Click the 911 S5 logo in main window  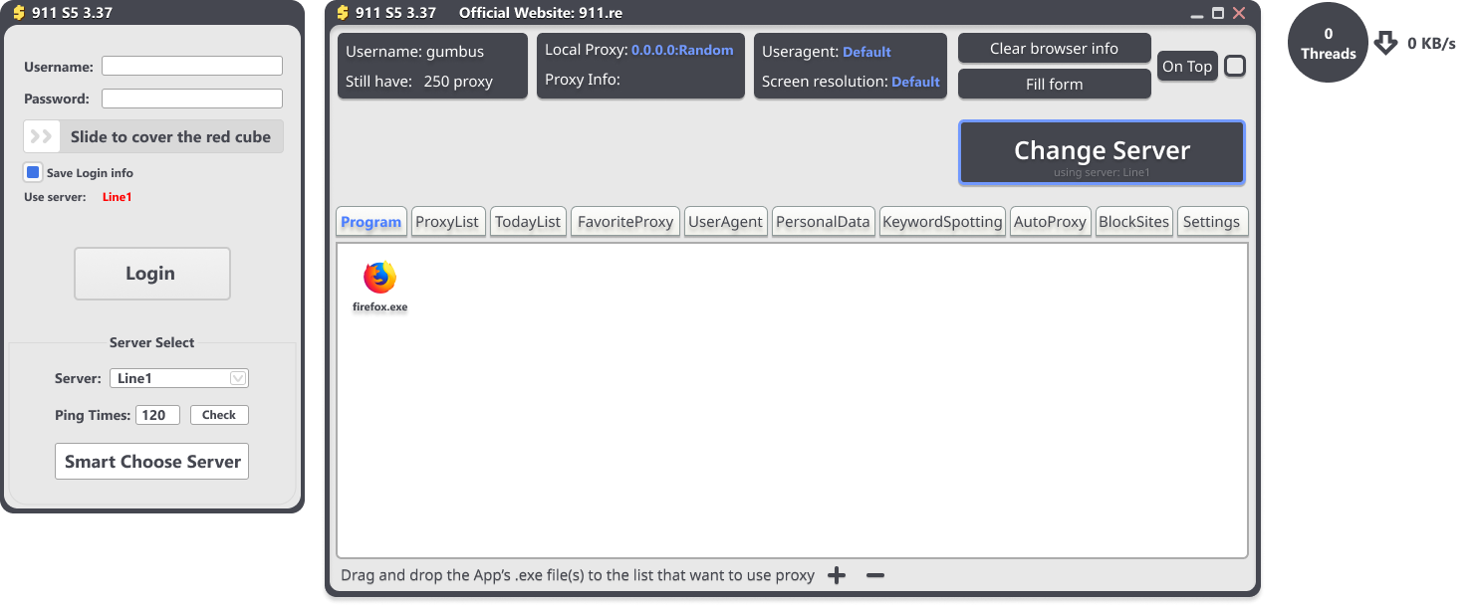[343, 13]
